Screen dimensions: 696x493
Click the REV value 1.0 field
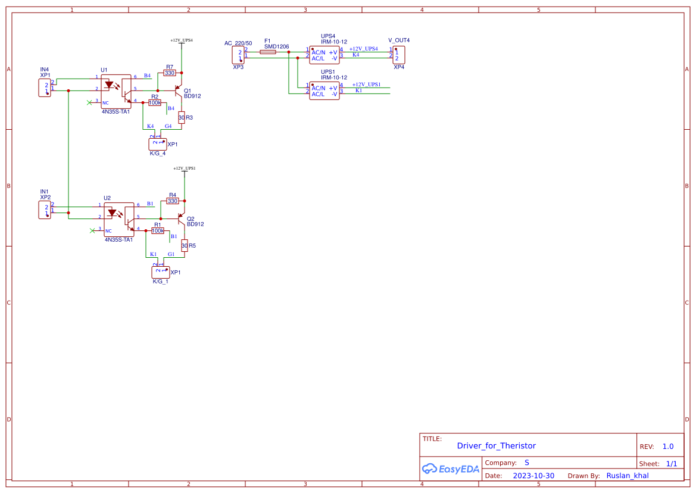[667, 446]
